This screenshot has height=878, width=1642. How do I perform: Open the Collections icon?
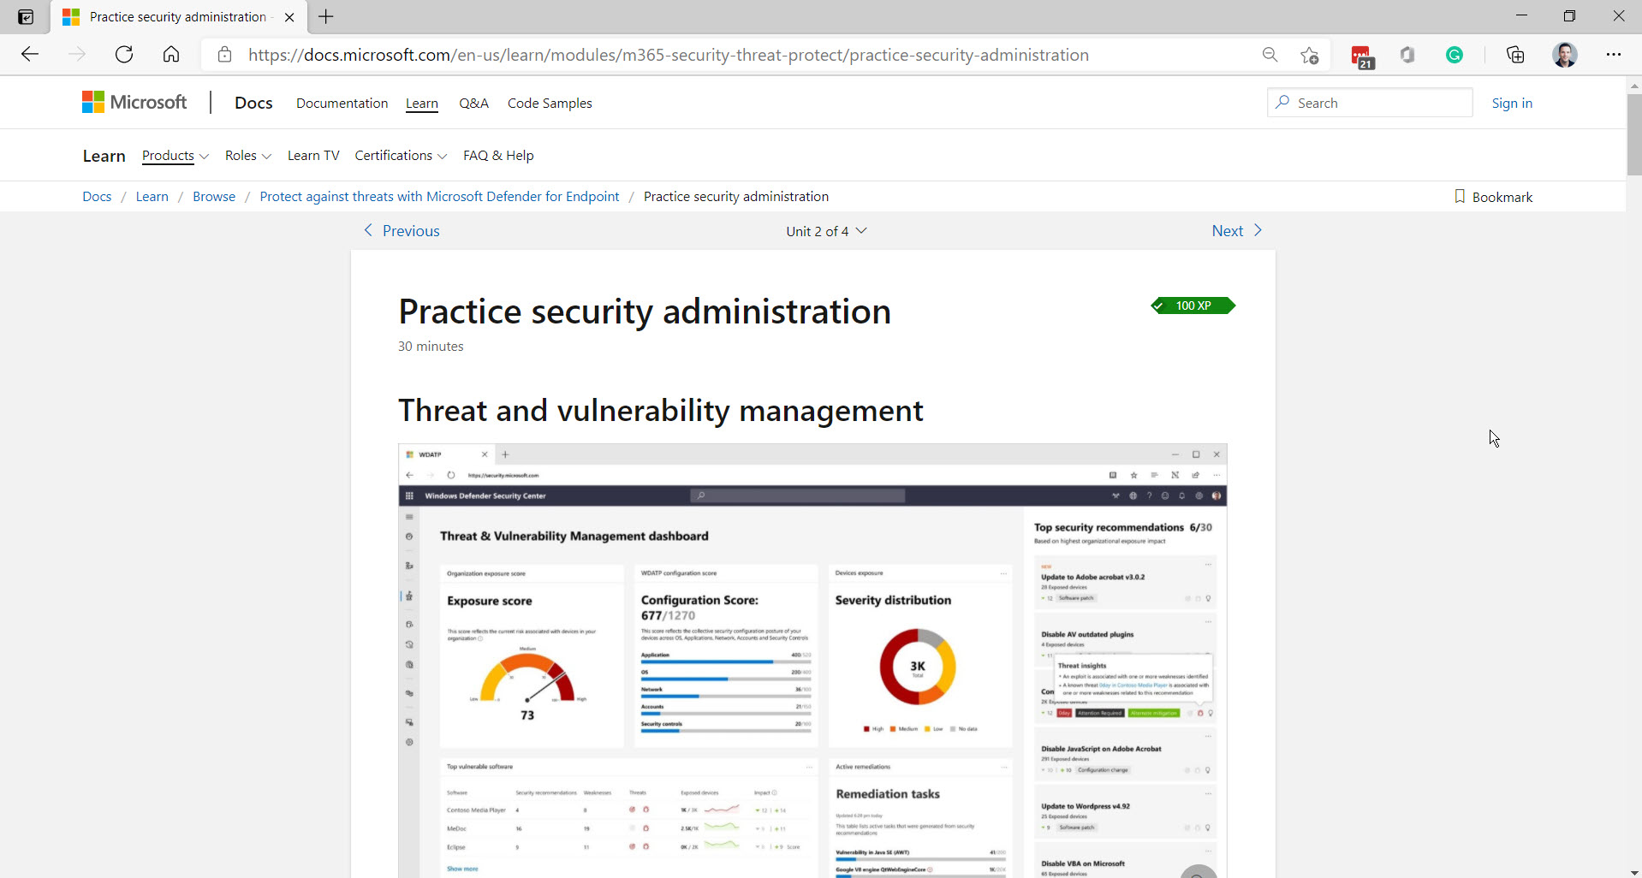click(1515, 55)
